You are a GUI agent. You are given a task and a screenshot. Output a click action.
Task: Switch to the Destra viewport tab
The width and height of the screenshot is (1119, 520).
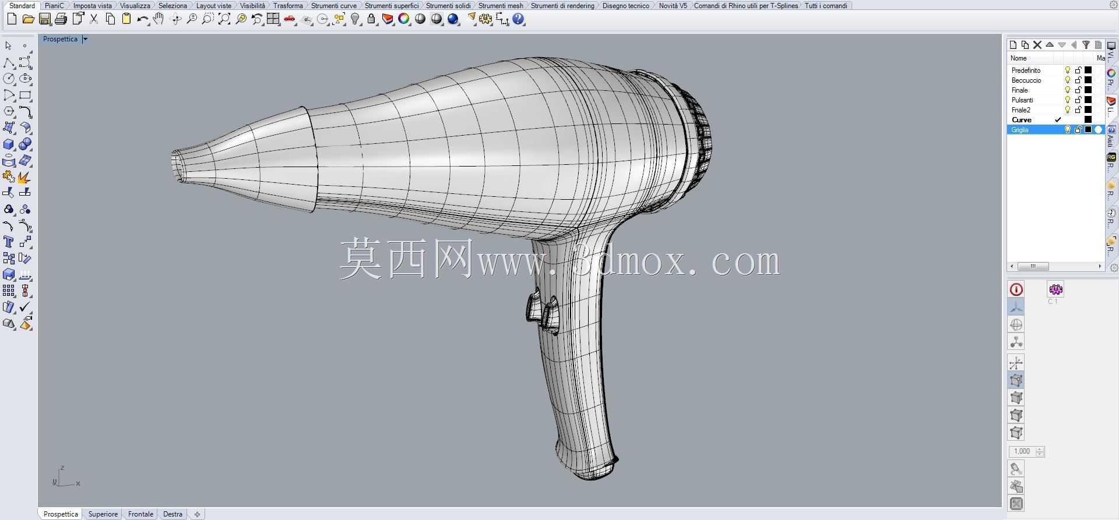173,514
